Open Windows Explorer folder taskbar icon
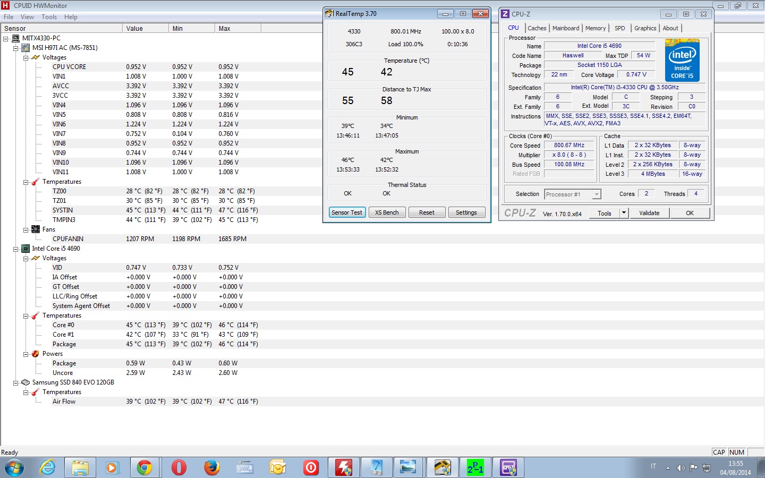 (x=80, y=467)
